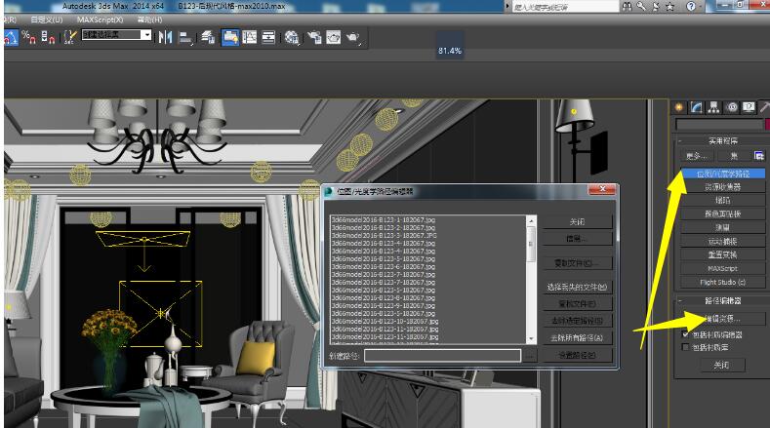Open the Curve Editor icon
Screen dimensions: 770x428
coord(250,37)
